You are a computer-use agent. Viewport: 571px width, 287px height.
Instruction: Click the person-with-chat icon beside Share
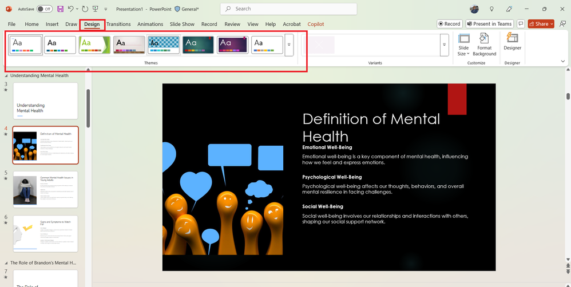[x=562, y=23]
